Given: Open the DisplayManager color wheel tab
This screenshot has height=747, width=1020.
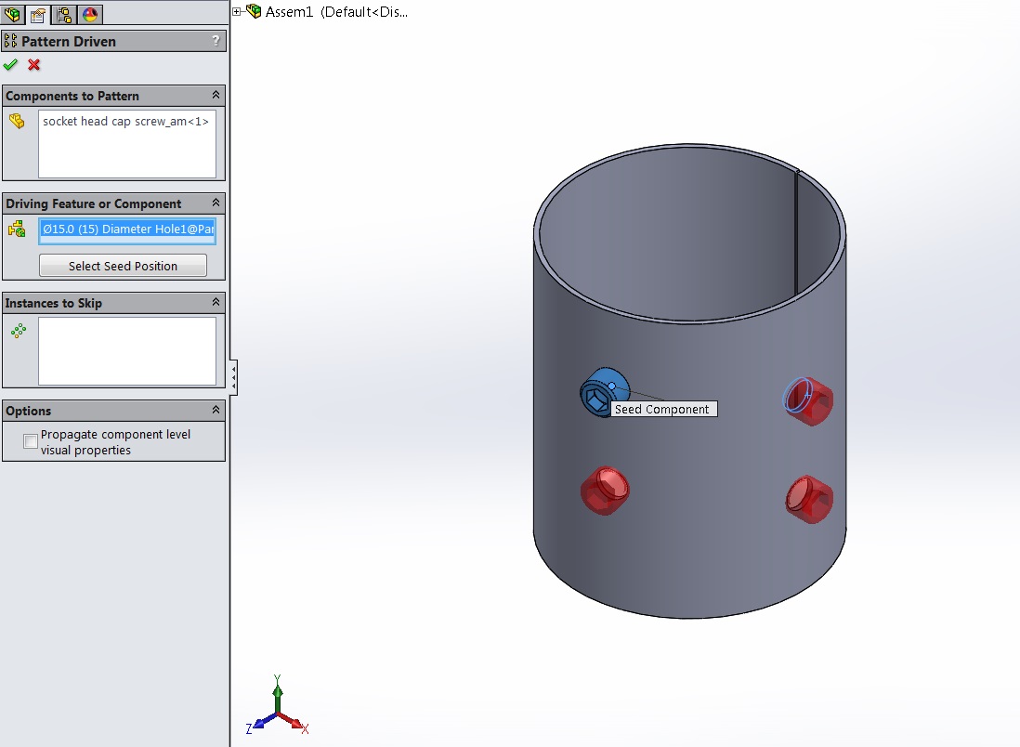Looking at the screenshot, I should (x=90, y=14).
